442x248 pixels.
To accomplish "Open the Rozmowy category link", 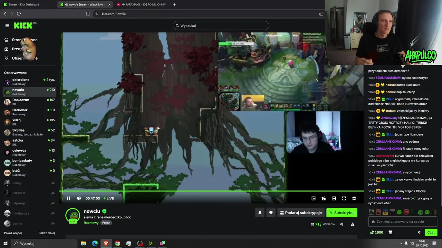I will pyautogui.click(x=91, y=223).
